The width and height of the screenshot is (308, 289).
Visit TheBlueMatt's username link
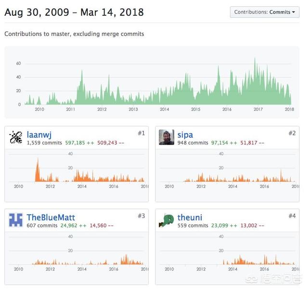pyautogui.click(x=51, y=217)
